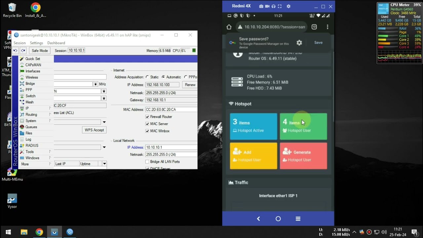Open the Hotspot User 4 items tile
The height and width of the screenshot is (238, 423).
pos(303,126)
